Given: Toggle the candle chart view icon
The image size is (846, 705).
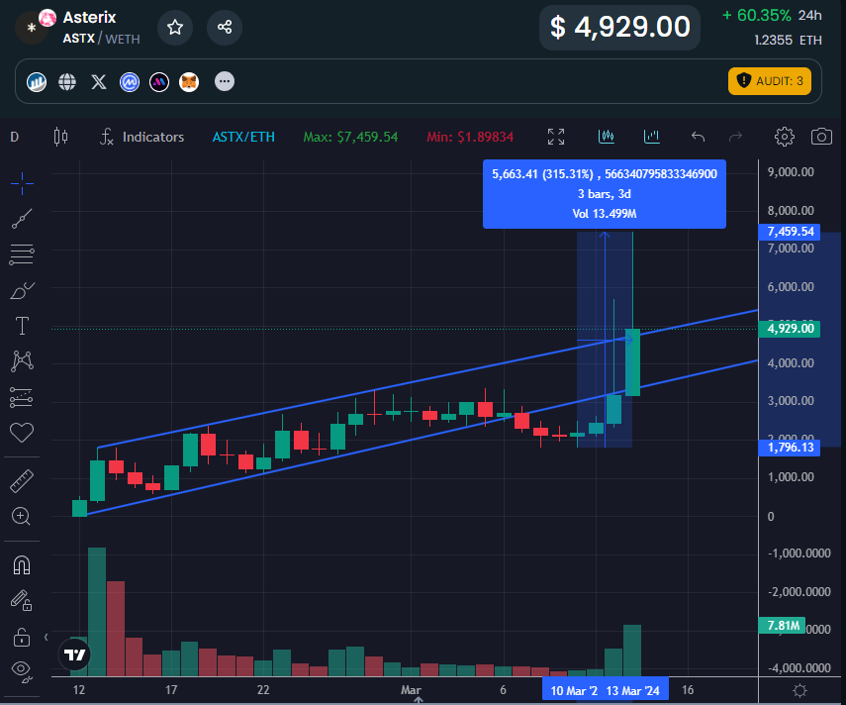Looking at the screenshot, I should [x=606, y=136].
